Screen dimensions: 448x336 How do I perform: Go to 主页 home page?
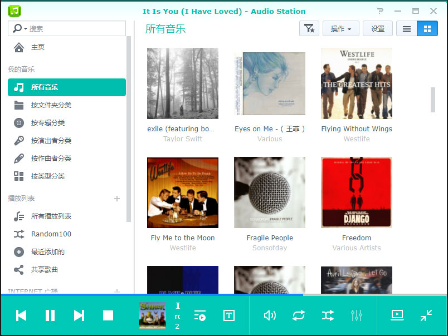coord(38,47)
